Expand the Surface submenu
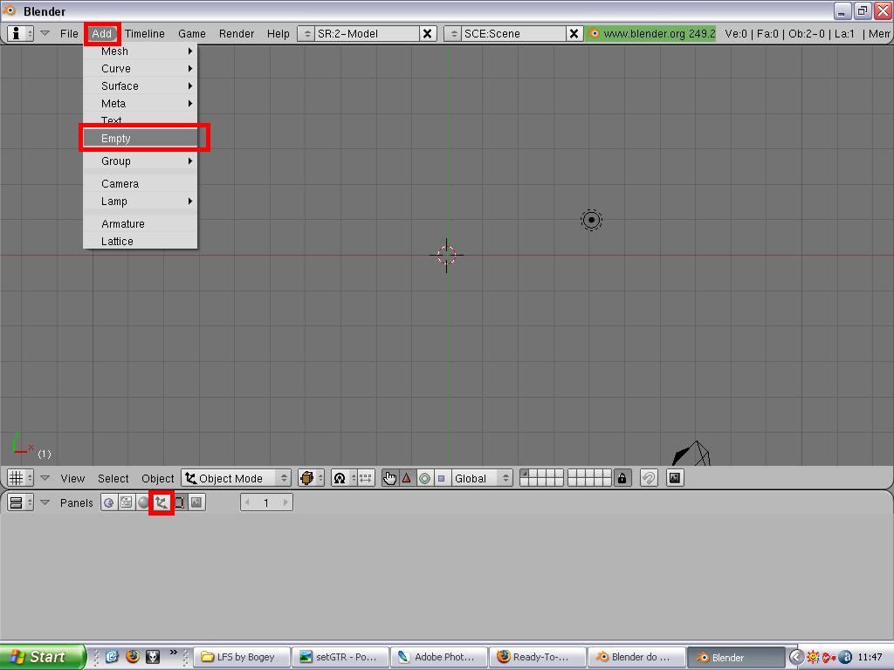Image resolution: width=894 pixels, height=670 pixels. click(x=141, y=86)
